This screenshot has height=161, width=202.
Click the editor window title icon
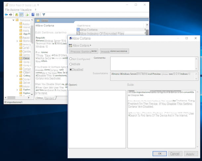7,5
